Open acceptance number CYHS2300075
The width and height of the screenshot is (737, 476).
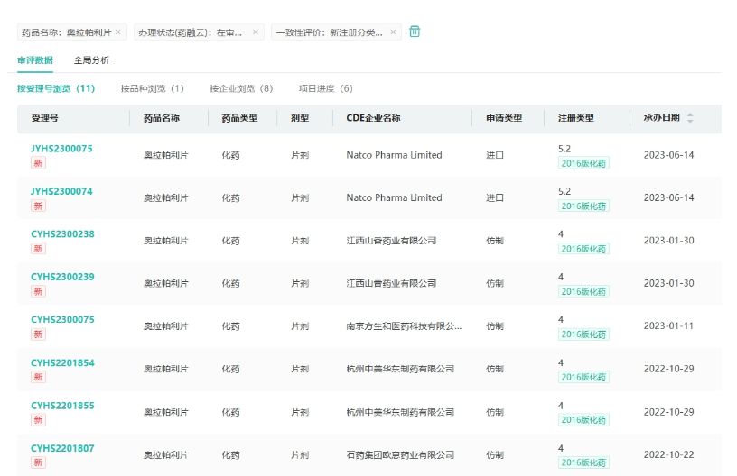[x=62, y=319]
